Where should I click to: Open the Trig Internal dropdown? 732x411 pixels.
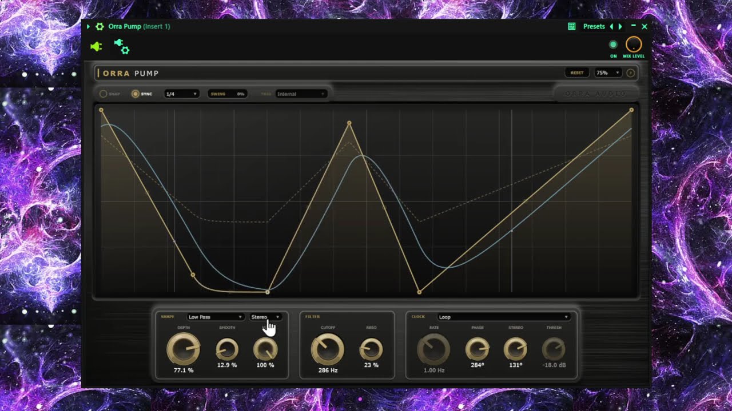301,94
